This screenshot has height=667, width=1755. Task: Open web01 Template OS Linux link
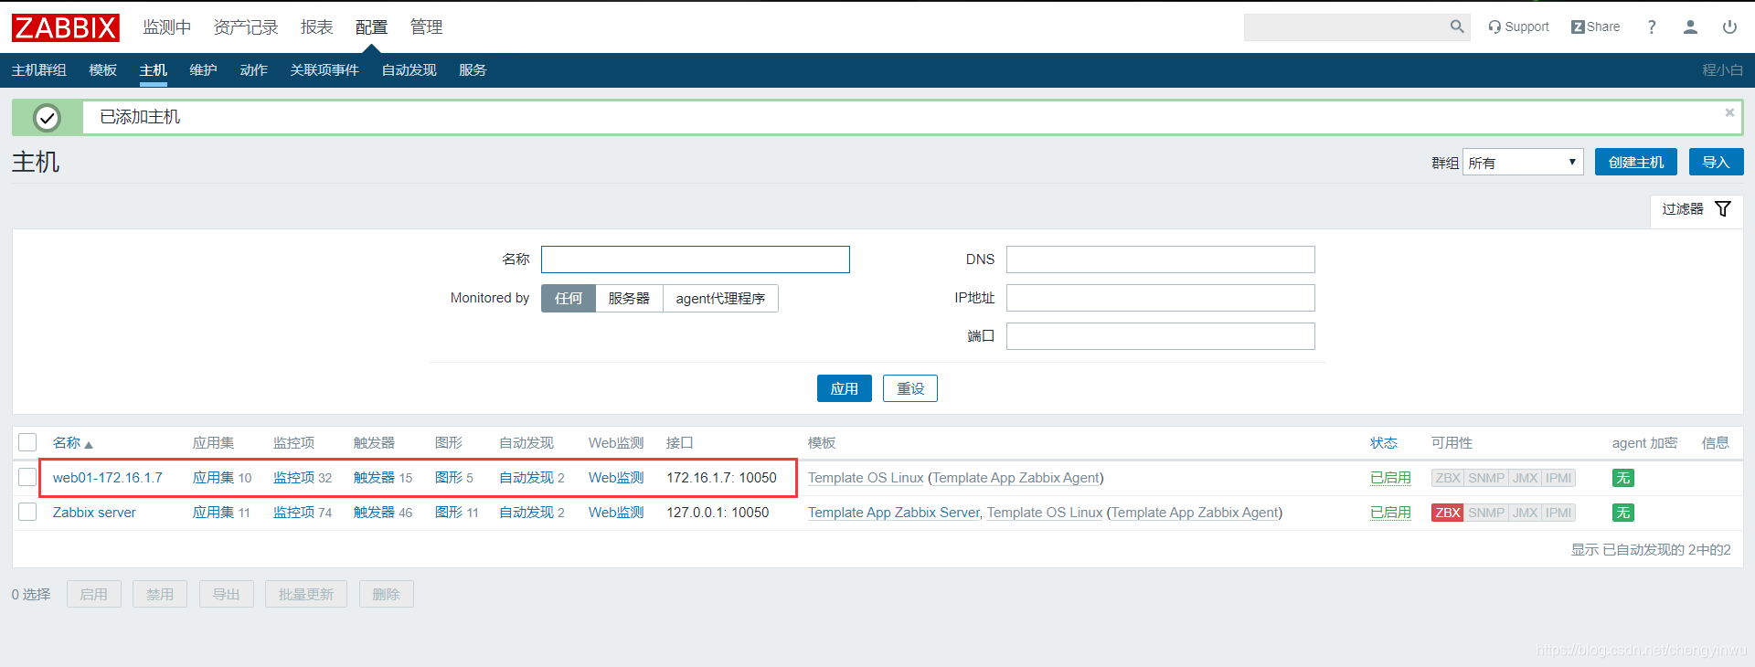click(866, 478)
